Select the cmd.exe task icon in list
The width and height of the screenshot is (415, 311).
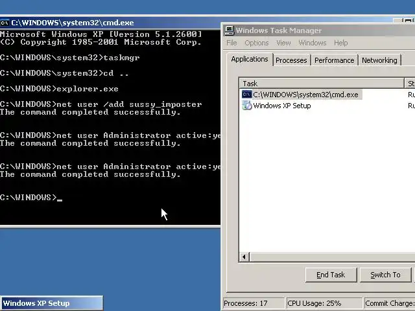[246, 95]
